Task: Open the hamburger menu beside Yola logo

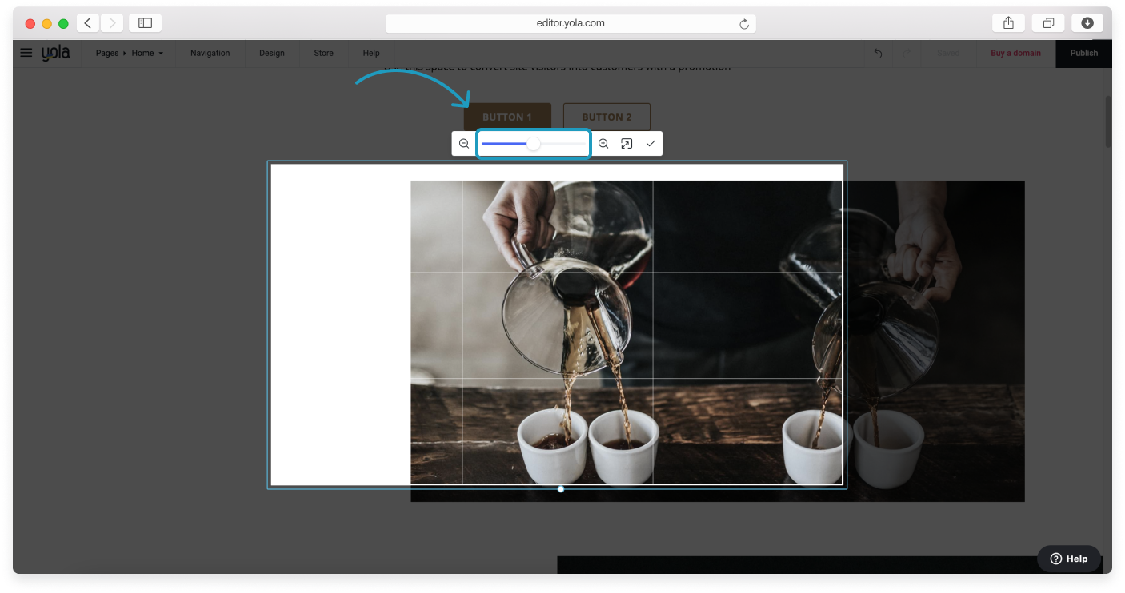Action: (x=26, y=53)
